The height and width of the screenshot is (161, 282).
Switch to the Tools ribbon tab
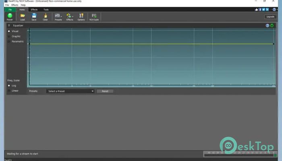click(46, 10)
